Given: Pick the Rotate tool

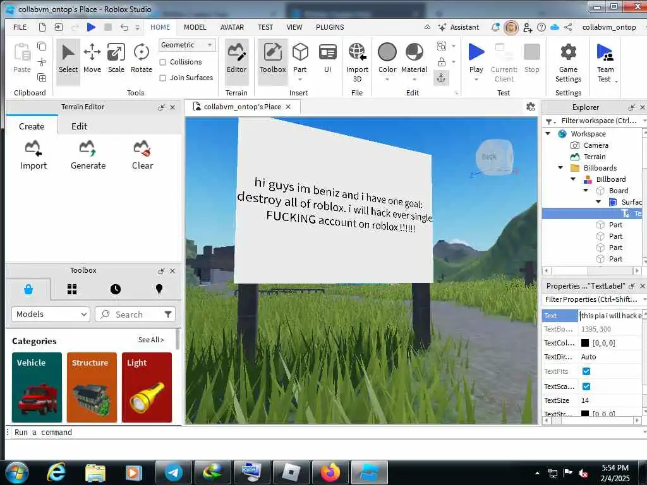Looking at the screenshot, I should tap(141, 59).
